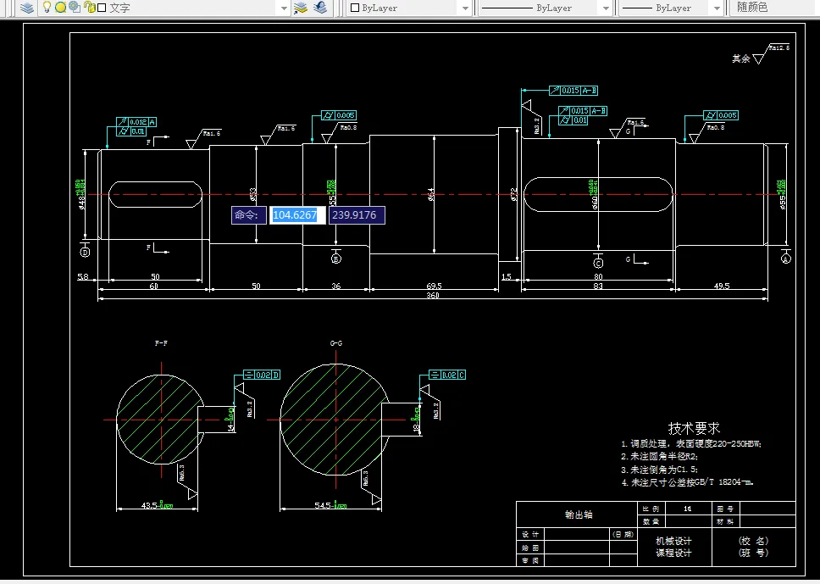Screen dimensions: 820x584
Task: Select the (班号) title block text
Action: coord(753,553)
